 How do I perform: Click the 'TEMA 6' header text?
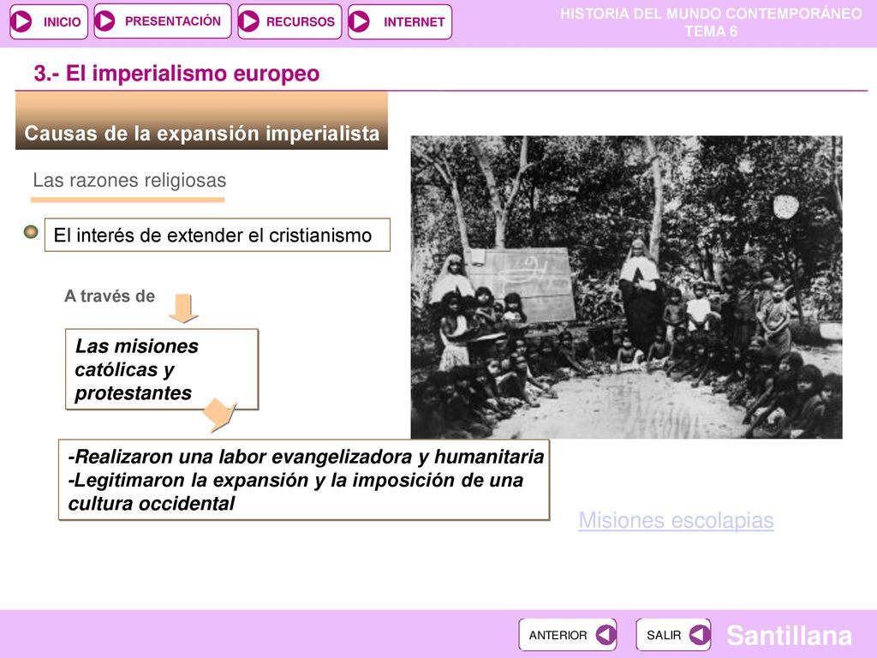coord(712,32)
